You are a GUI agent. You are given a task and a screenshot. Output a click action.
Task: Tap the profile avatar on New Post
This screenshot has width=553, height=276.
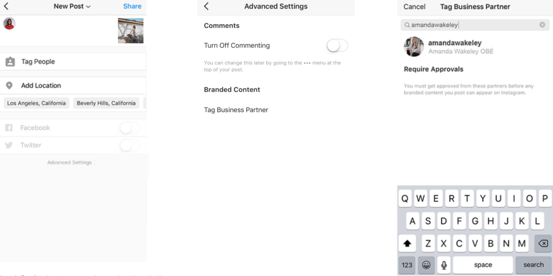[9, 24]
